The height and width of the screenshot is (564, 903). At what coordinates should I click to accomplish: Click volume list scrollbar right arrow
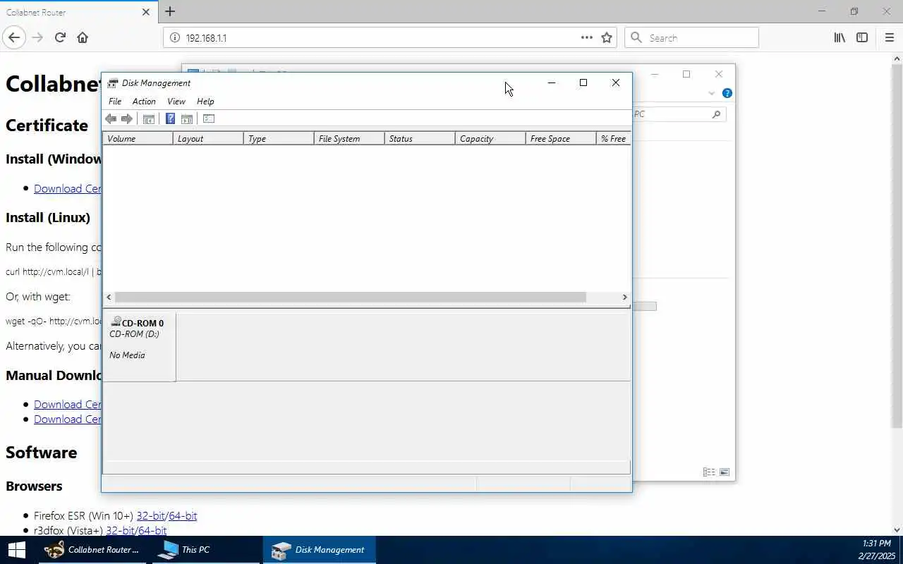click(624, 298)
